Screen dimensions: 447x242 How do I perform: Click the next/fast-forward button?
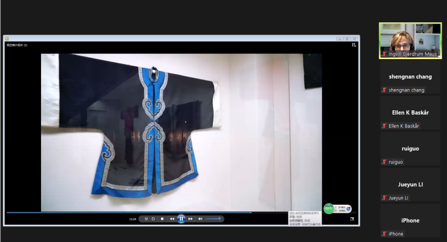(x=191, y=219)
